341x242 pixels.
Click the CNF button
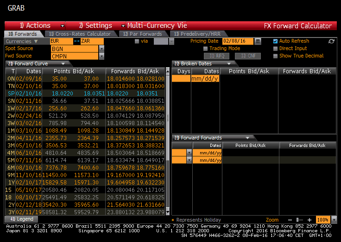(x=248, y=56)
